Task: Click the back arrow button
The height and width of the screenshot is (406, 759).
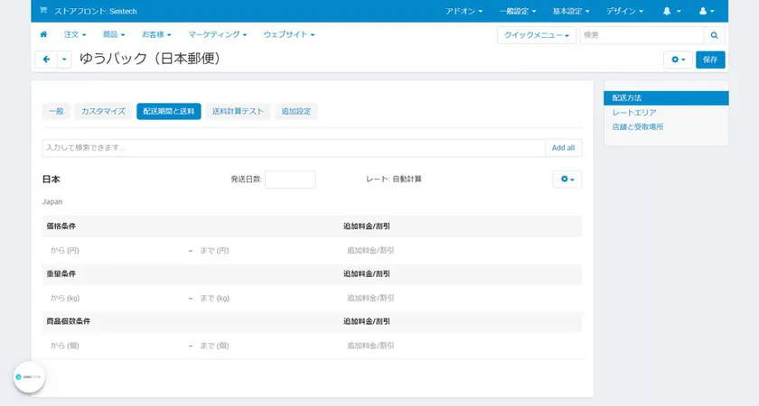Action: pos(46,59)
